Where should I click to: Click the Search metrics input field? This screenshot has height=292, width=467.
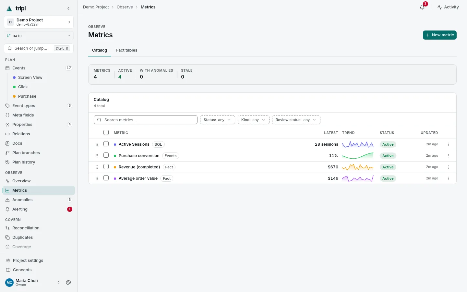[x=146, y=120]
